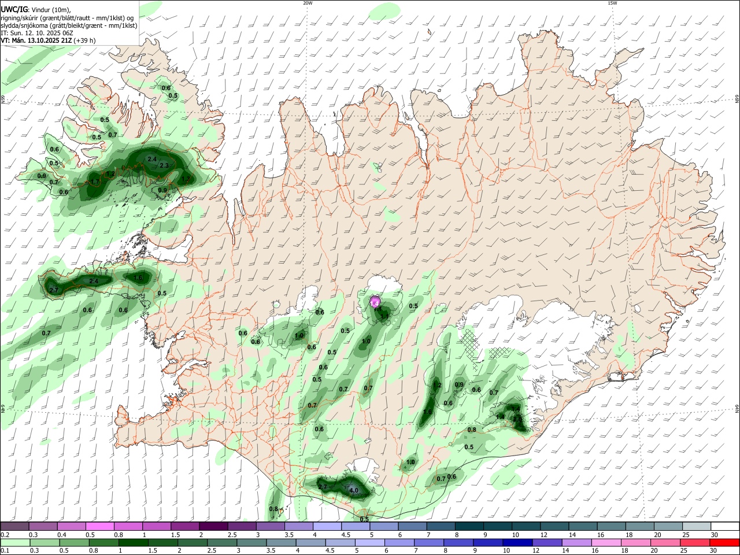
Task: Click the '0.4' label in the upper legend row
Action: (62, 535)
